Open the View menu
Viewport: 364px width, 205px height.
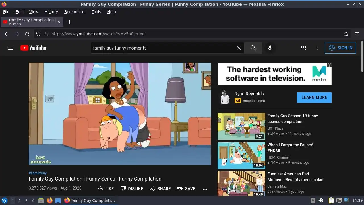tap(34, 12)
